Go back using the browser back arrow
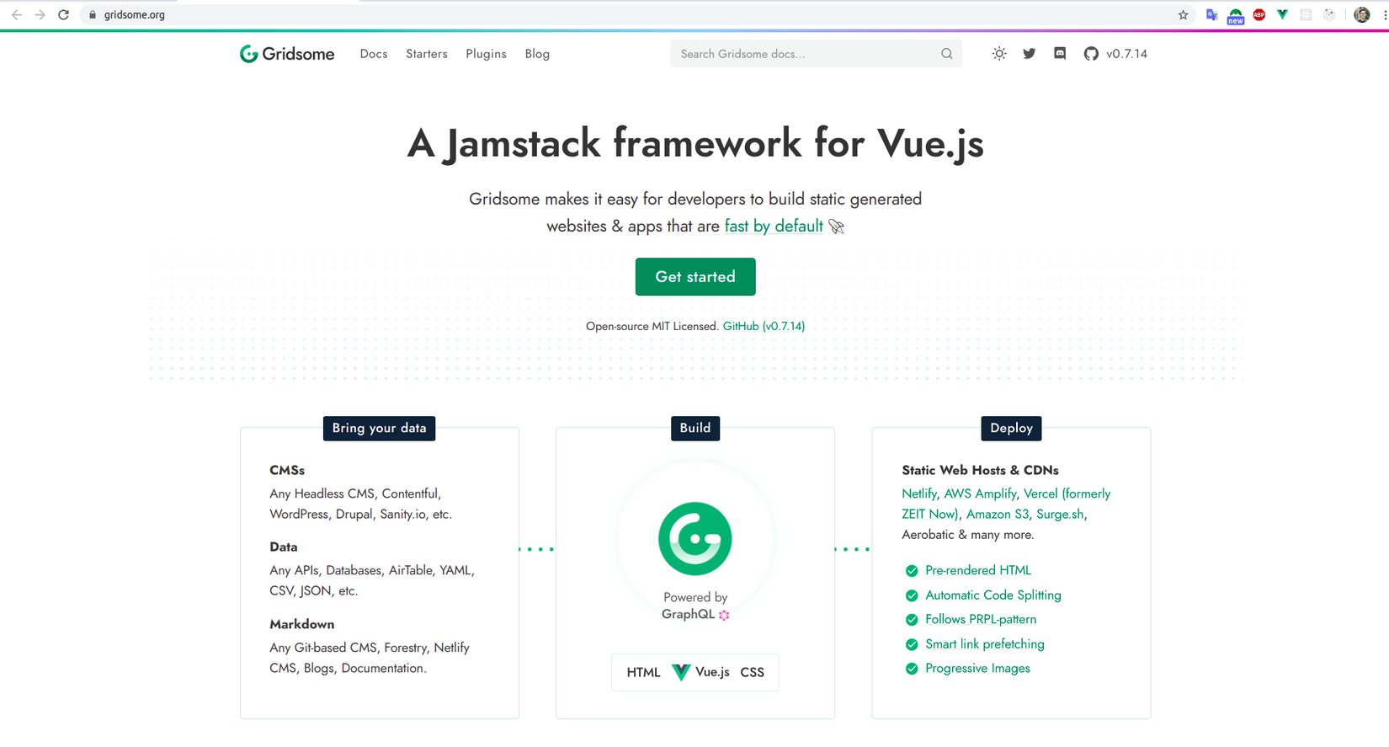Viewport: 1389px width, 747px height. 17,15
